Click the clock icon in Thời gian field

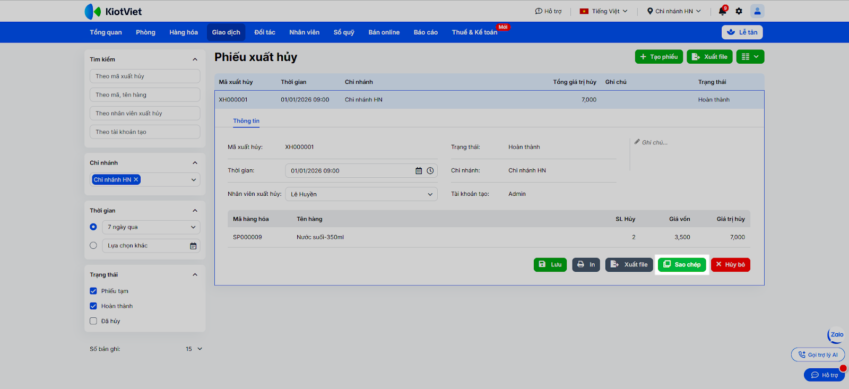coord(430,171)
